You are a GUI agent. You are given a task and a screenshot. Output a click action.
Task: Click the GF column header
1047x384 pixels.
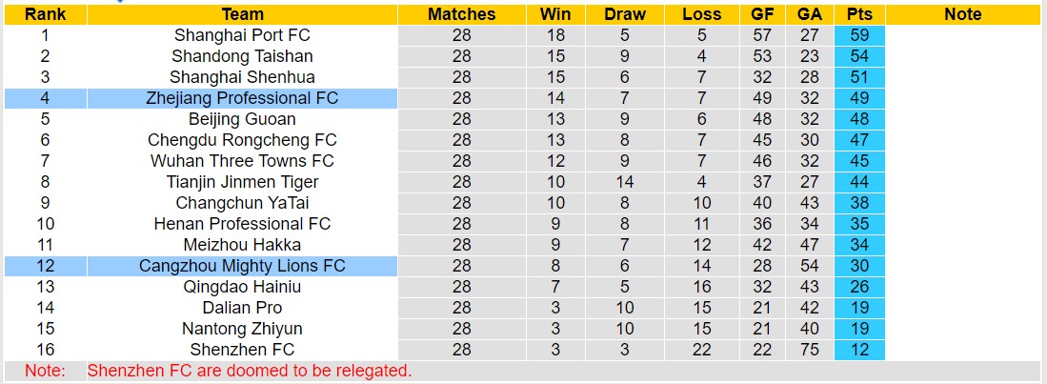click(x=761, y=14)
